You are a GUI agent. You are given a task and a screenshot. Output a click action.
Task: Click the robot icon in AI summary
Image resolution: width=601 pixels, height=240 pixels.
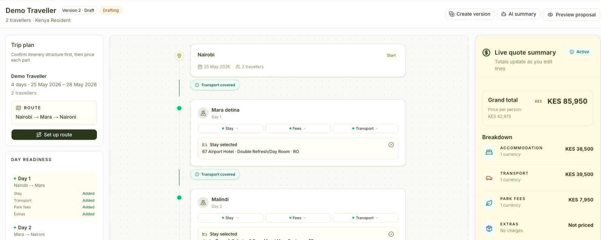(x=504, y=14)
